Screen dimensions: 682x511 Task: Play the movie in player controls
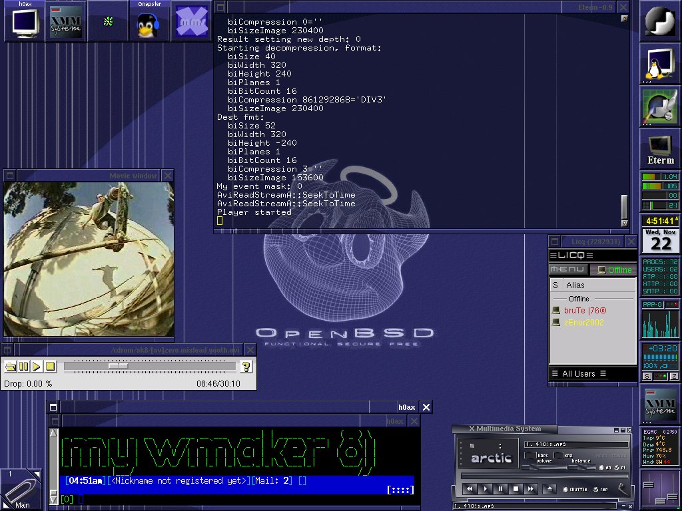point(37,367)
